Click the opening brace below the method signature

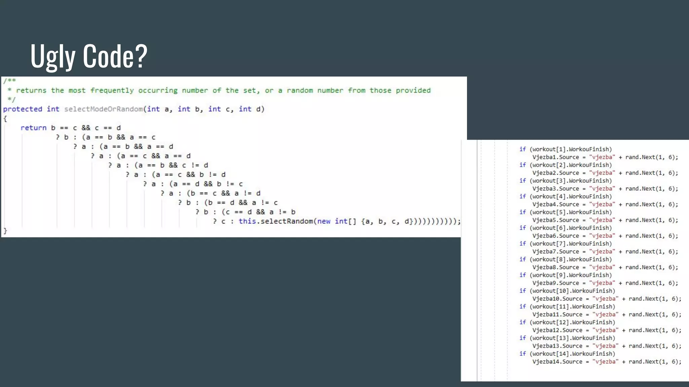tap(5, 119)
